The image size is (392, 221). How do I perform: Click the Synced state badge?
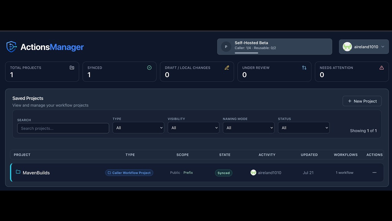224,173
